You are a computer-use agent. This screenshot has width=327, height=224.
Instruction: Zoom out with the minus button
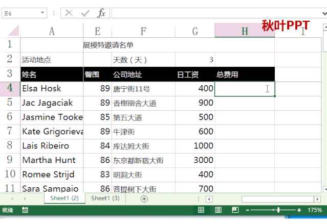[x=248, y=210]
